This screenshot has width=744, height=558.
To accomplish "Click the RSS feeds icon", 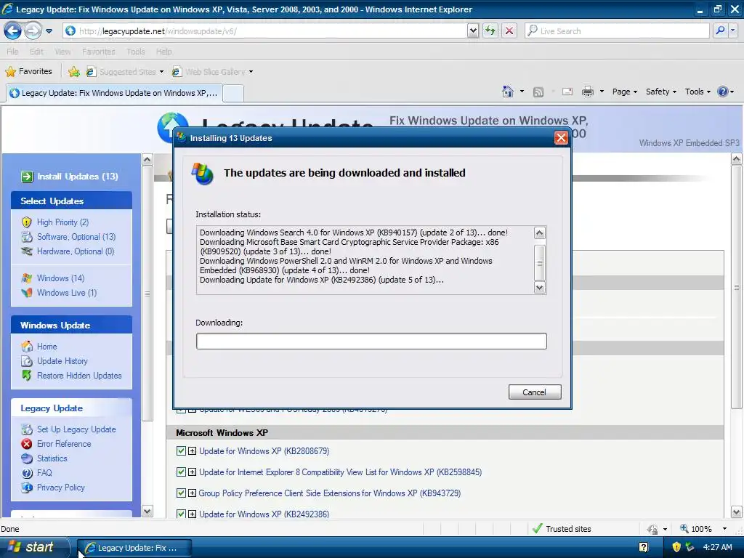I will (538, 92).
